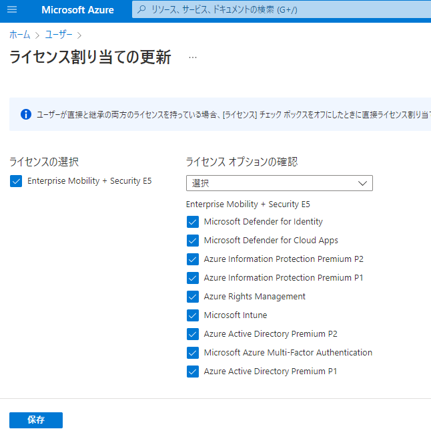Viewport: 431px width, 435px height.
Task: Click the chevron arrow of 選択 dropdown
Action: (x=362, y=183)
